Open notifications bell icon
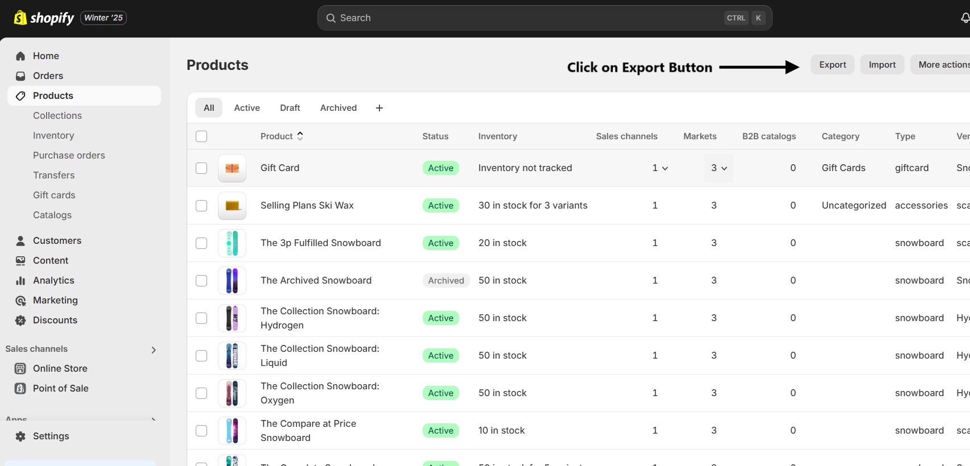Screen dimensions: 970x466 965,18
